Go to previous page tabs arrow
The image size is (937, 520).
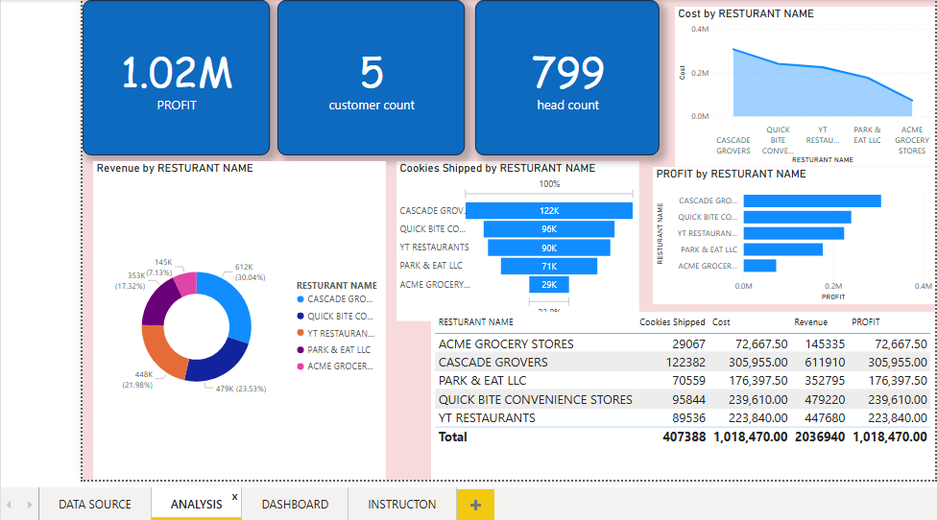9,505
